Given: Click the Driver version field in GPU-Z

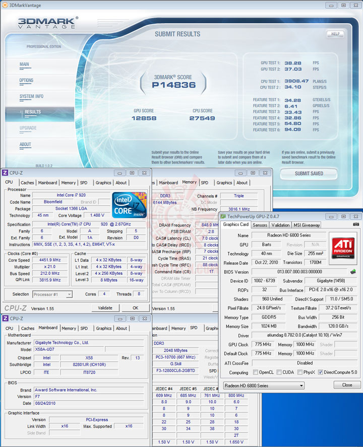Looking at the screenshot, I should click(x=305, y=335).
